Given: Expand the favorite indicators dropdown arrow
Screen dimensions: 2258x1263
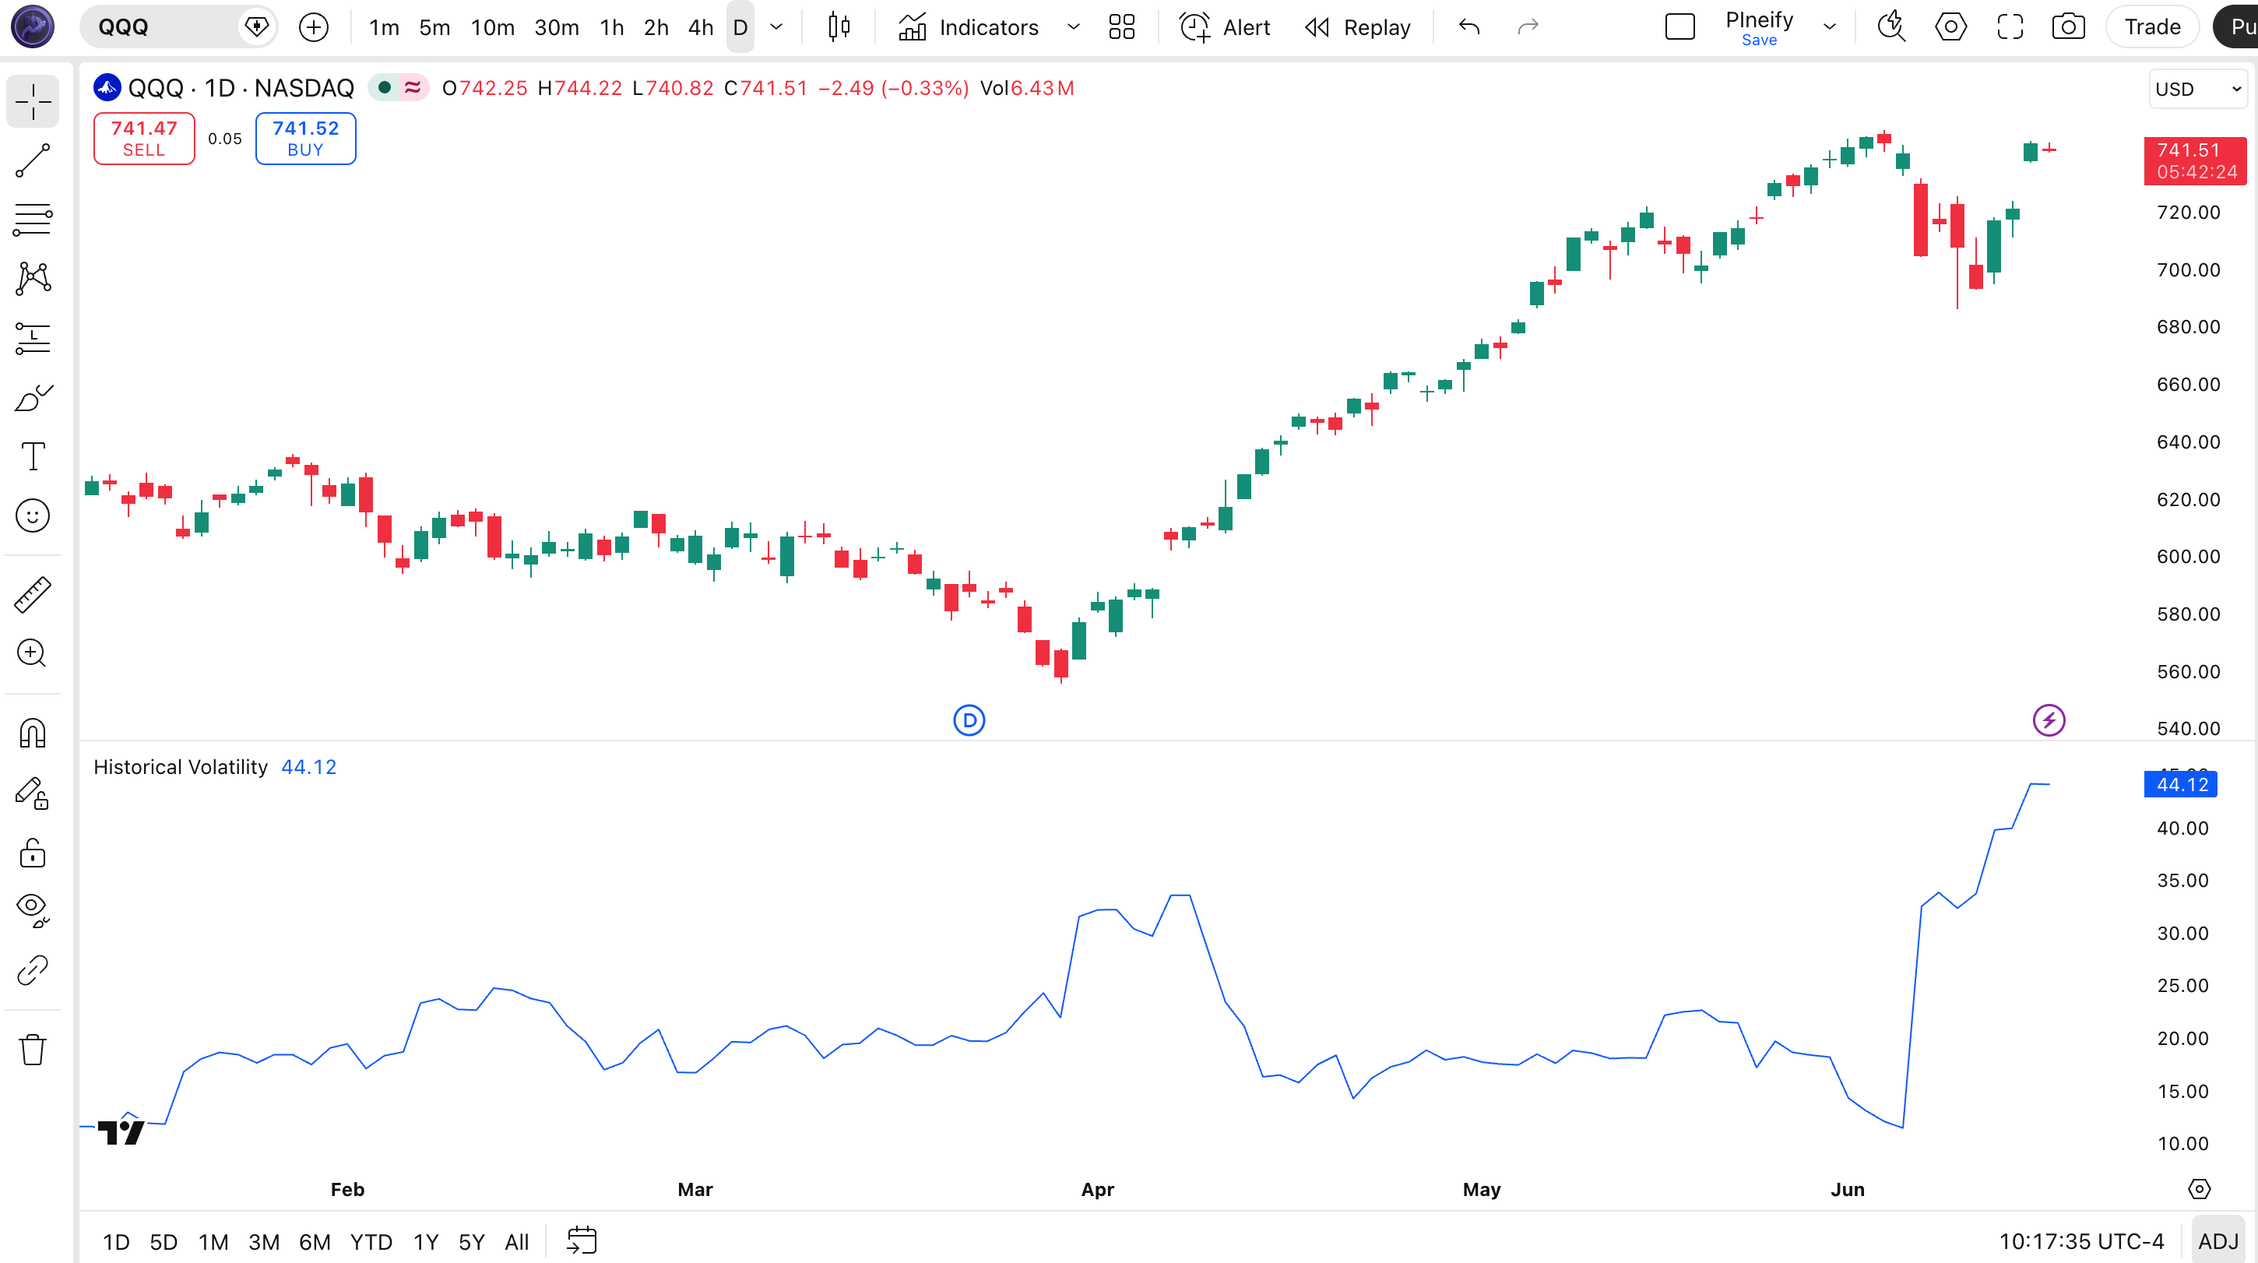Looking at the screenshot, I should [1073, 27].
